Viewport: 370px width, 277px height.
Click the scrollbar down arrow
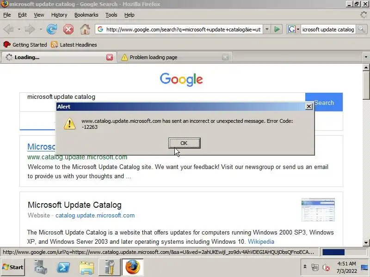pos(366,242)
